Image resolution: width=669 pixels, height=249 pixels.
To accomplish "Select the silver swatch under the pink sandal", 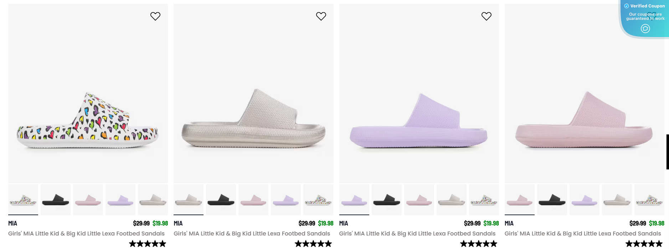I will click(x=617, y=200).
